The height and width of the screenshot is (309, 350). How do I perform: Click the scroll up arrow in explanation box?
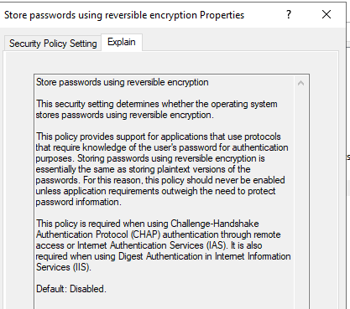point(301,83)
